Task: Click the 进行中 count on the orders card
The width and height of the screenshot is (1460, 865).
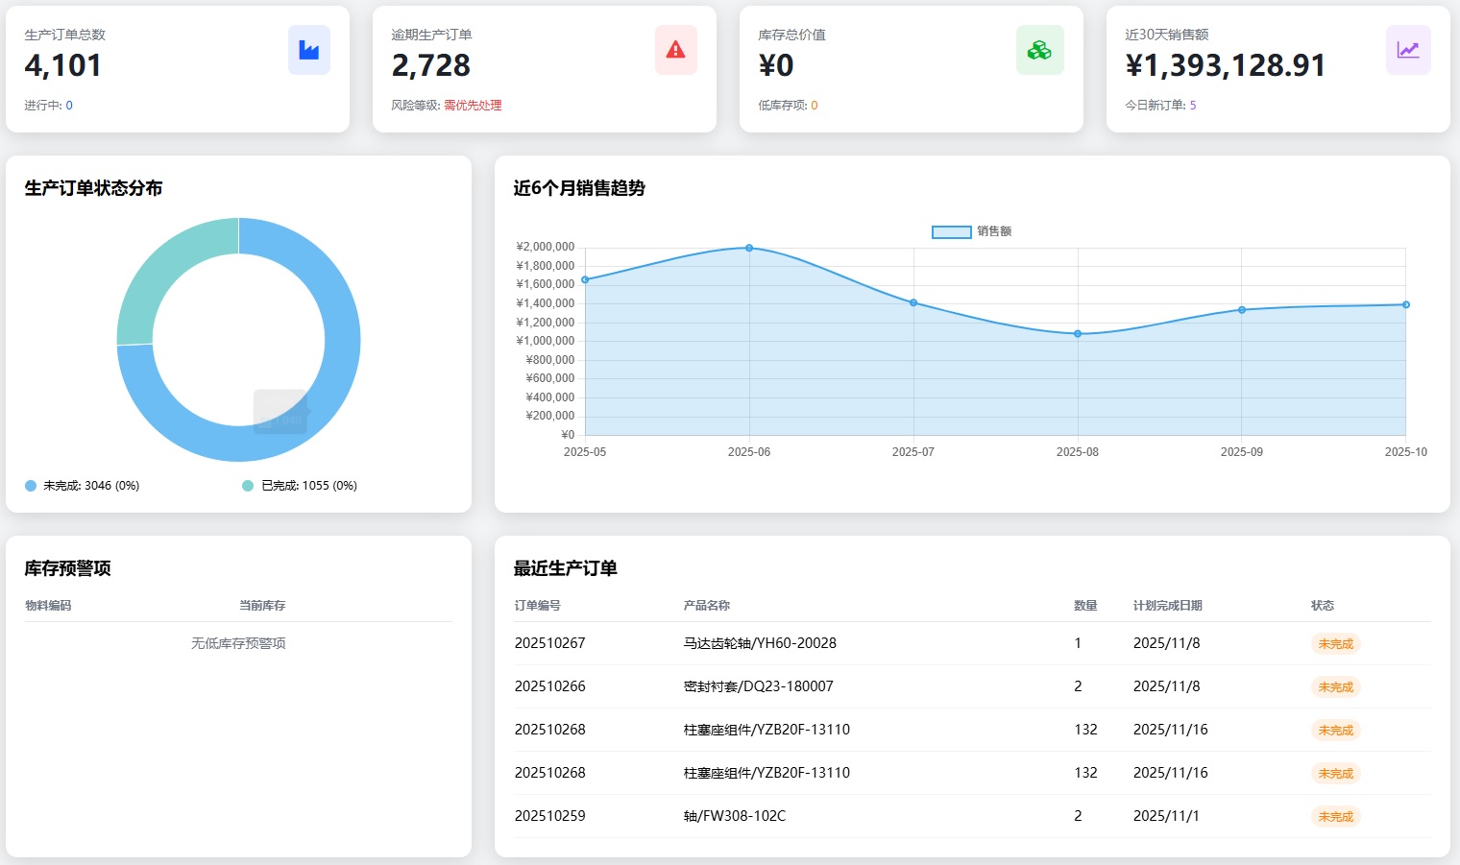Action: tap(67, 105)
